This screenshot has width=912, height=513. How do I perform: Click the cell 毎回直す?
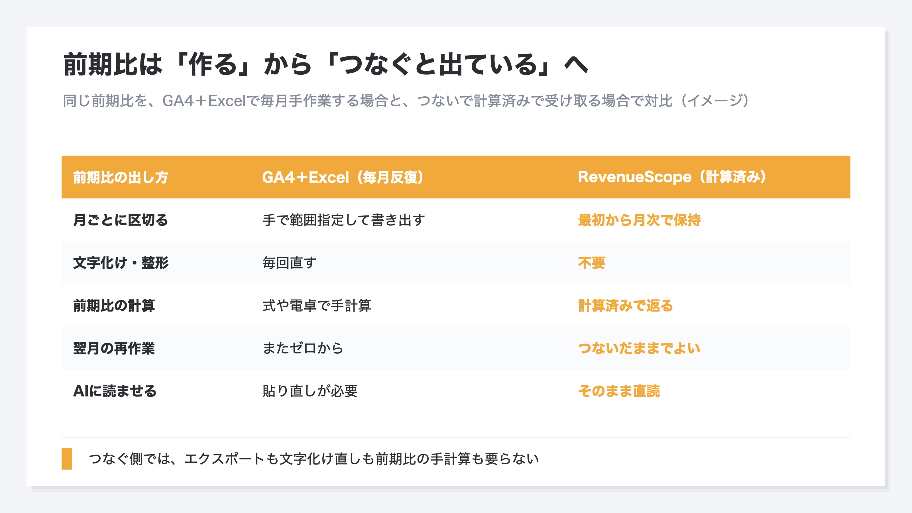point(289,263)
